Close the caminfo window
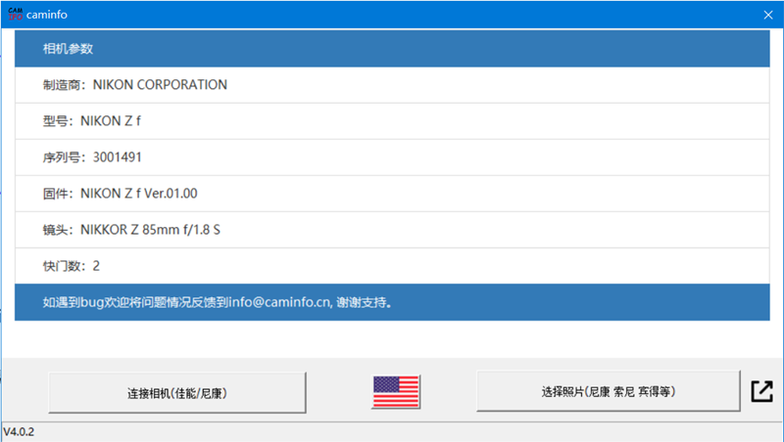This screenshot has width=784, height=442. 767,15
